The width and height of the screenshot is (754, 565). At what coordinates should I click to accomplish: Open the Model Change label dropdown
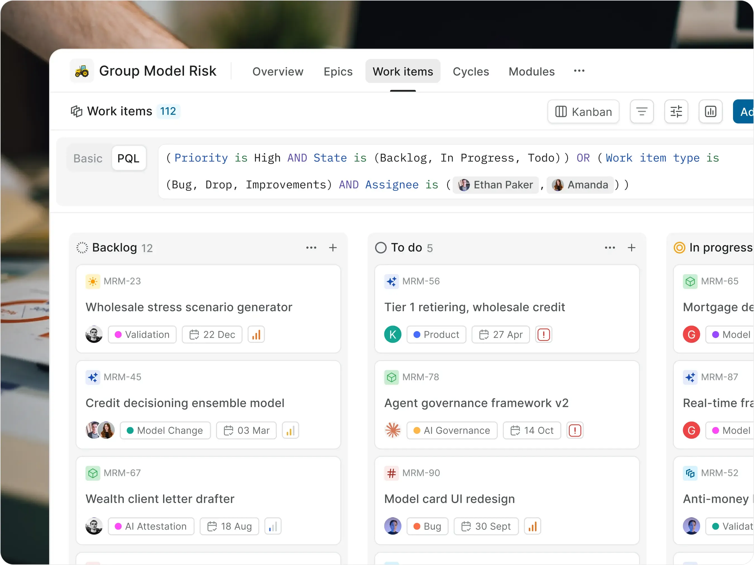tap(165, 430)
